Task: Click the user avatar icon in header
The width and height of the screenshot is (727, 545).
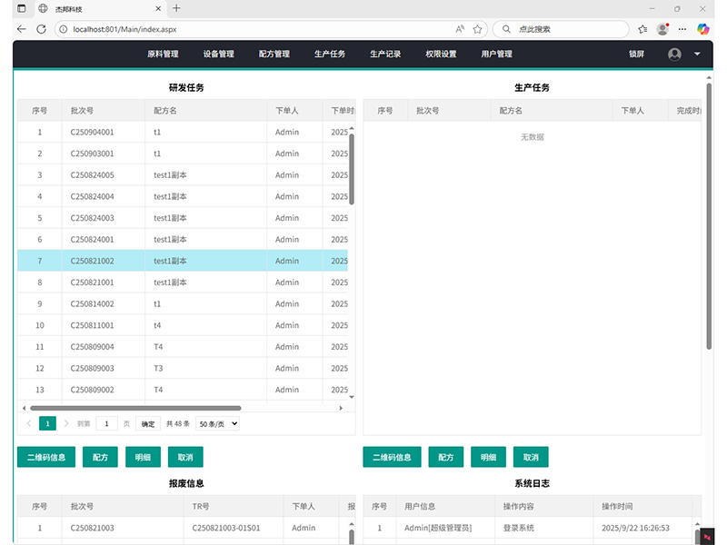Action: pyautogui.click(x=674, y=54)
